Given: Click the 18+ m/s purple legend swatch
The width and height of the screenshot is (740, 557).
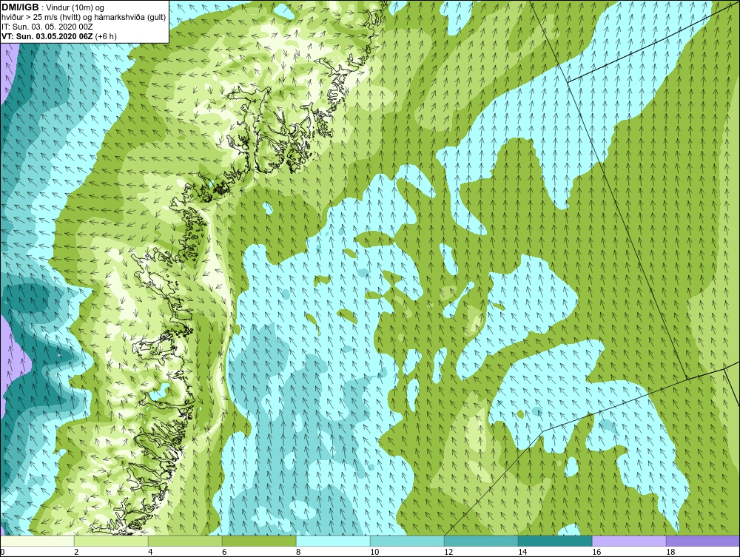Looking at the screenshot, I should 703,541.
